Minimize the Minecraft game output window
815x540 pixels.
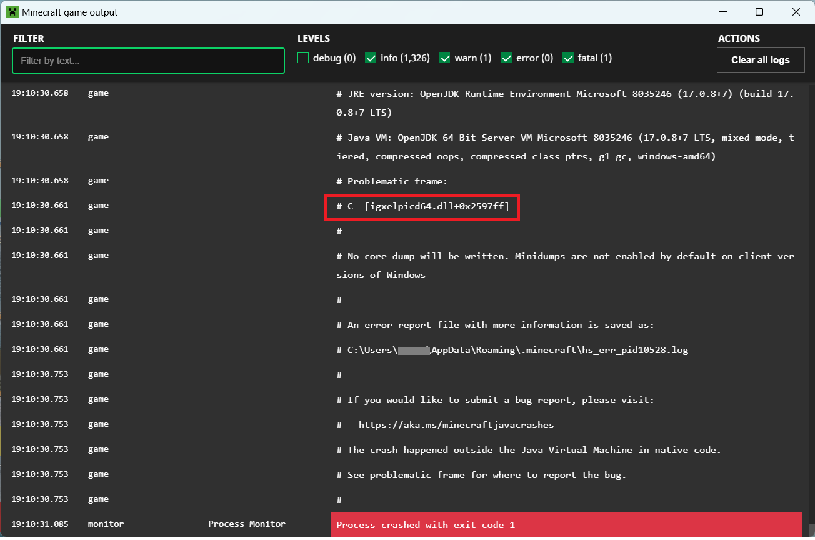tap(722, 12)
